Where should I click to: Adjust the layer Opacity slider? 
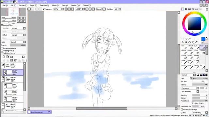tap(18, 45)
